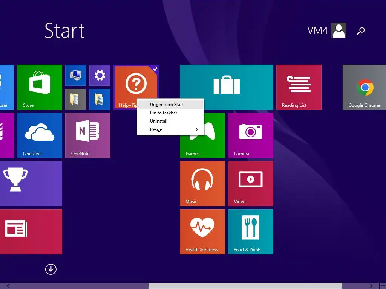Open the News tile
The height and width of the screenshot is (289, 386).
pos(31,232)
